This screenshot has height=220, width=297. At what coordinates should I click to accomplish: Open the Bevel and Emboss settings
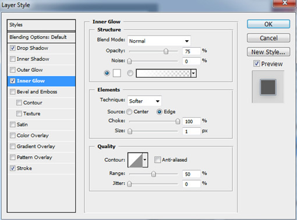pos(37,92)
